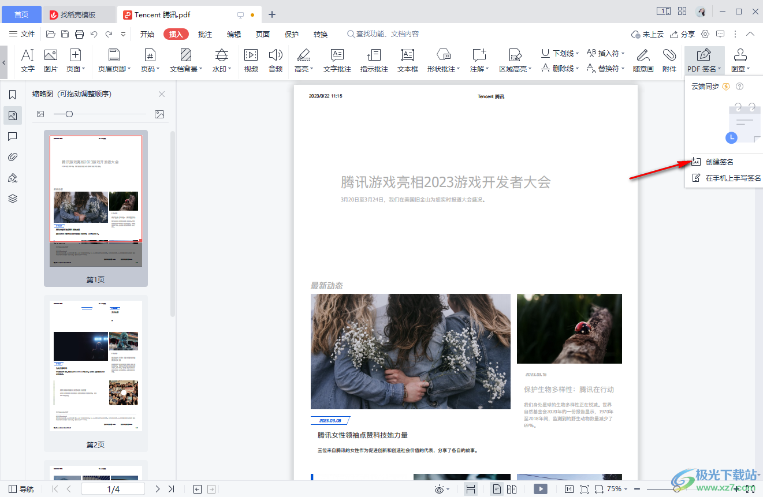Click the 未上云 cloud status button
Screen dimensions: 763x497
point(647,34)
